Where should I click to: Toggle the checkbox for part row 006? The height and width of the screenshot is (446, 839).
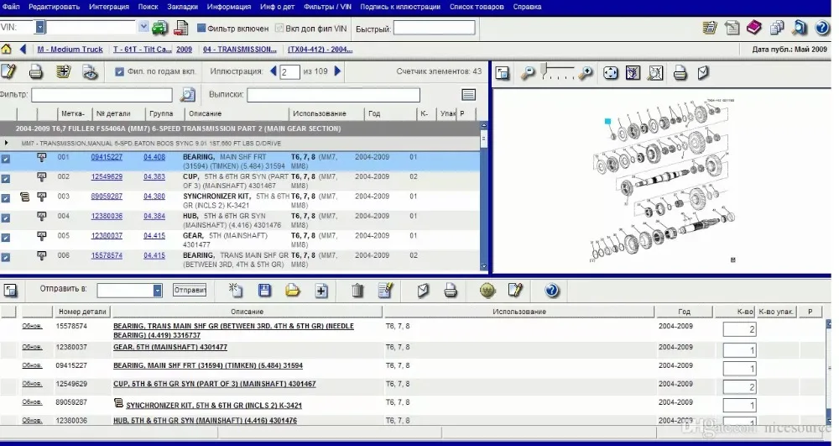[x=5, y=257]
